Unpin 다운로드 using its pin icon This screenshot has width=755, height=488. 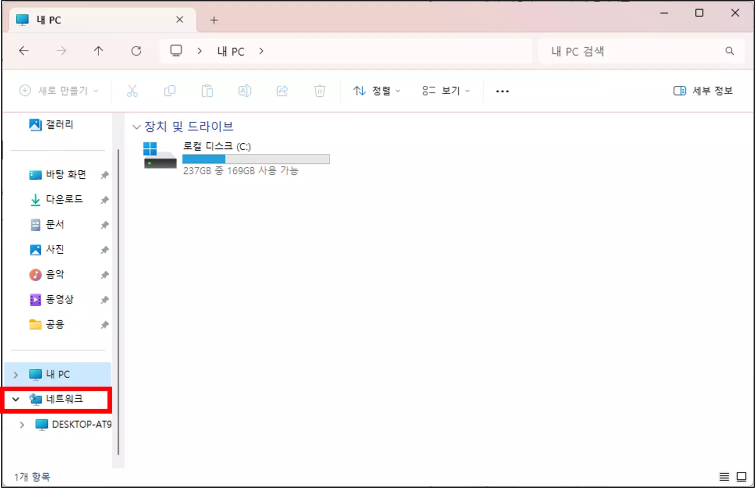pos(104,200)
